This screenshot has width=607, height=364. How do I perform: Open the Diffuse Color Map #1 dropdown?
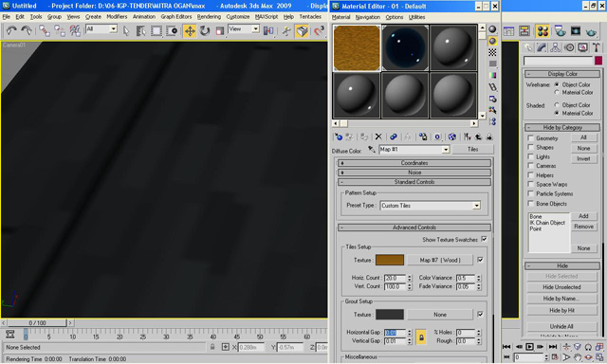click(x=446, y=150)
